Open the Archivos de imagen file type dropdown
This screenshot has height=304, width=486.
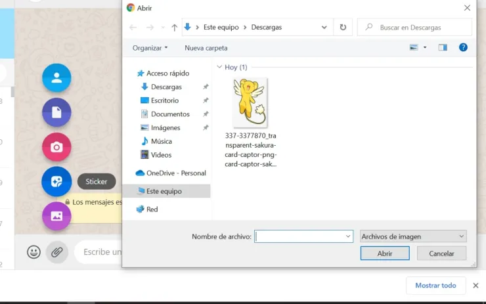[x=413, y=236]
